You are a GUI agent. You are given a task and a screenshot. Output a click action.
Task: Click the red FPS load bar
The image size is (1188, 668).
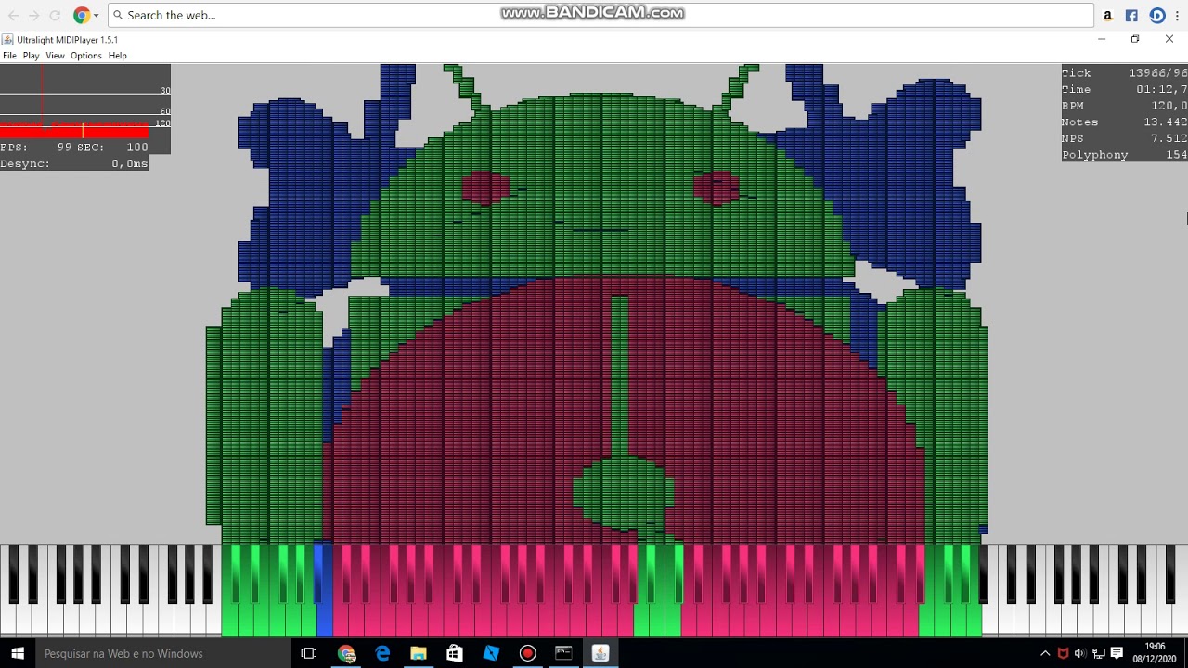click(73, 131)
